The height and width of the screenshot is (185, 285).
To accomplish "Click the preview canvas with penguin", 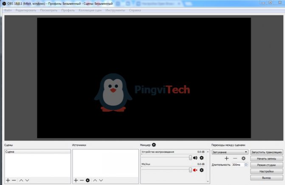I will point(144,78).
